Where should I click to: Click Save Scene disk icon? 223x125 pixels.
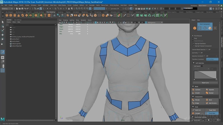22,8
